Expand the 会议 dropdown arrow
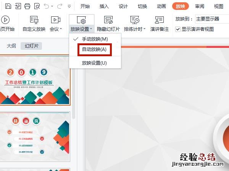229x171 pixels. [61, 29]
